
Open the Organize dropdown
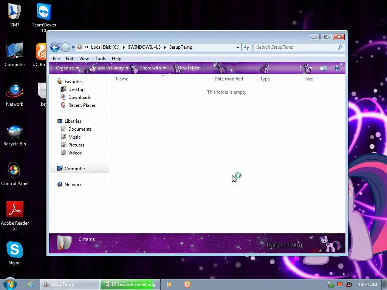[x=67, y=68]
